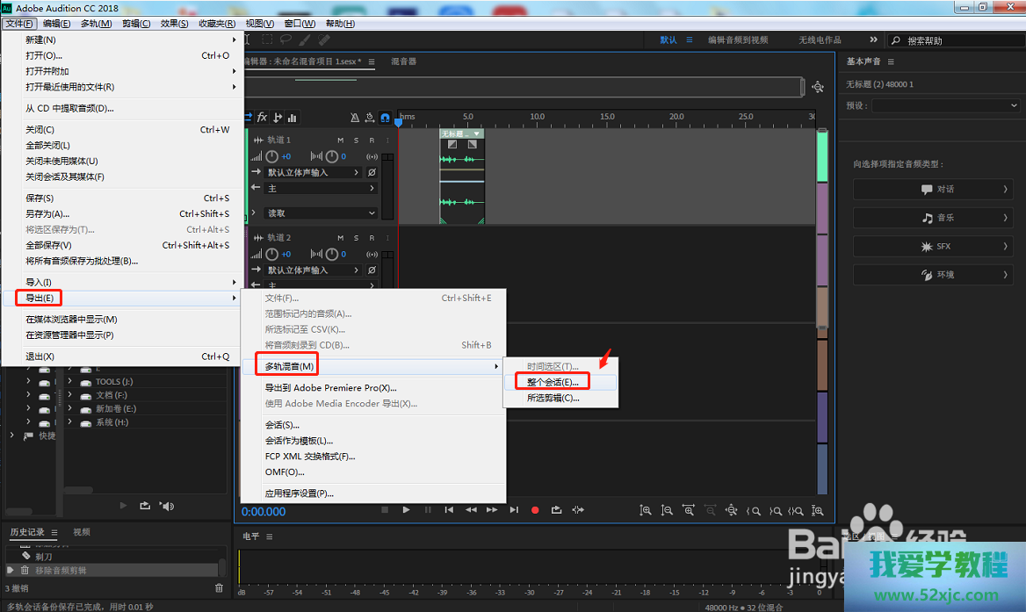Open the fx effects view for tracks
This screenshot has width=1026, height=612.
(262, 118)
